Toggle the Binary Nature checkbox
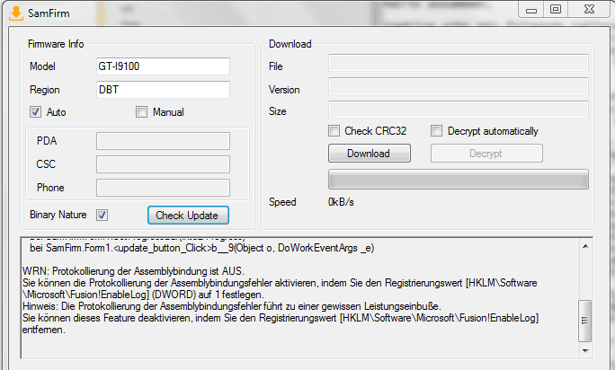 click(x=102, y=215)
